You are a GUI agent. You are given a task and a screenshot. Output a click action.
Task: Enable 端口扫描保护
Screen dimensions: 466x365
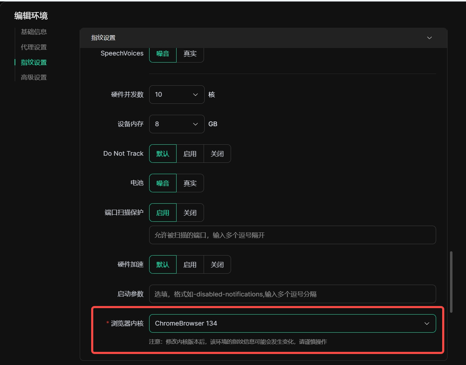pyautogui.click(x=163, y=213)
